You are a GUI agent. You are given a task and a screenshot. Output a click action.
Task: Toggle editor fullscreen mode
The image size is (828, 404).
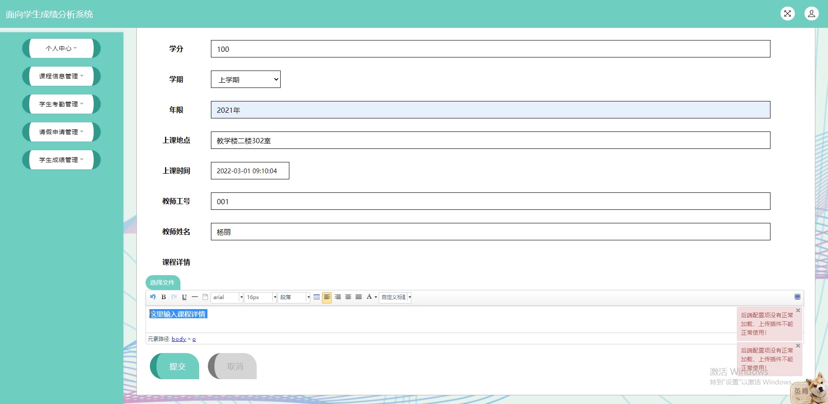pos(797,297)
